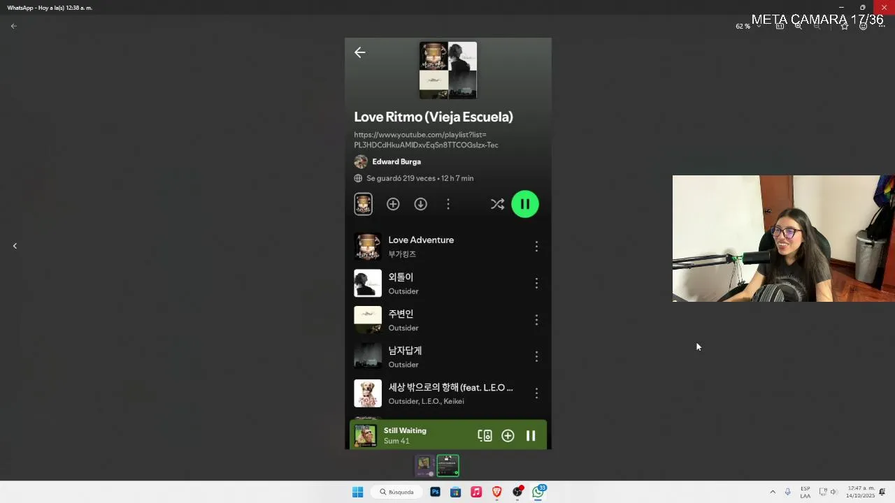The image size is (895, 503).
Task: Select the green-outlined thumbnail in the strip
Action: click(448, 465)
